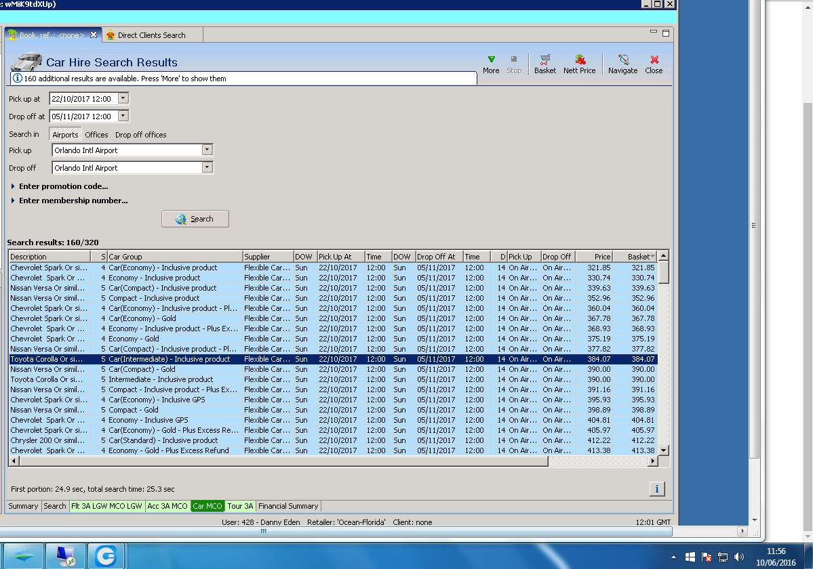Select Compact - Gold row priced 398.89
The height and width of the screenshot is (569, 813).
point(333,410)
